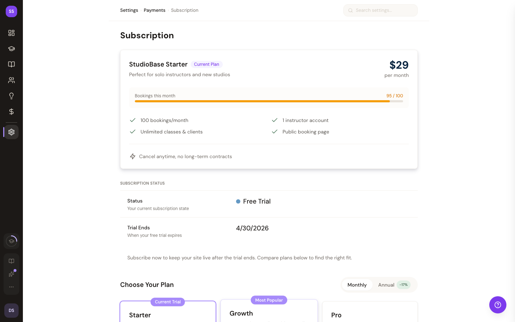Click the bookings this month progress bar

[x=269, y=101]
